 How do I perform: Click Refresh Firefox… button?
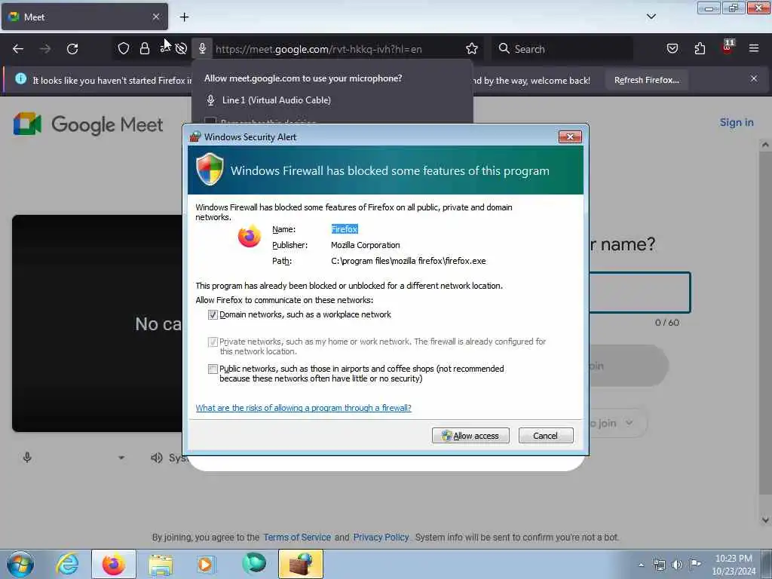pos(646,80)
